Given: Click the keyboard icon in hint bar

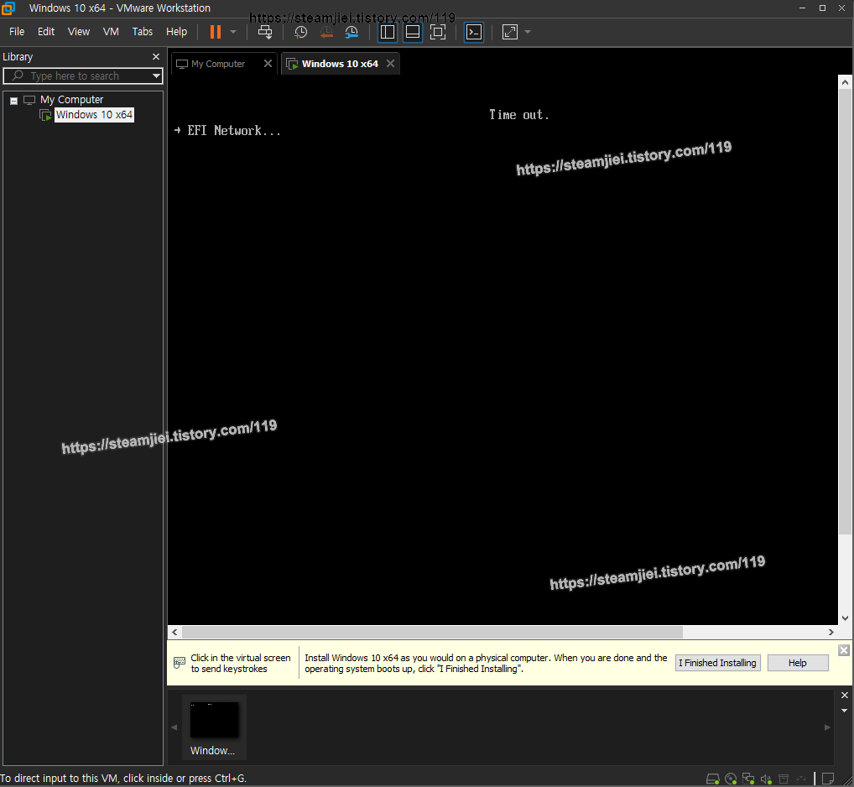Looking at the screenshot, I should (x=180, y=663).
